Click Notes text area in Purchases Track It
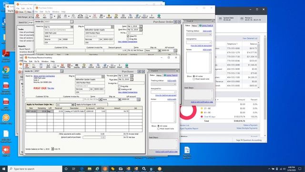Viewport: 305px width, 172px height. (x=163, y=112)
